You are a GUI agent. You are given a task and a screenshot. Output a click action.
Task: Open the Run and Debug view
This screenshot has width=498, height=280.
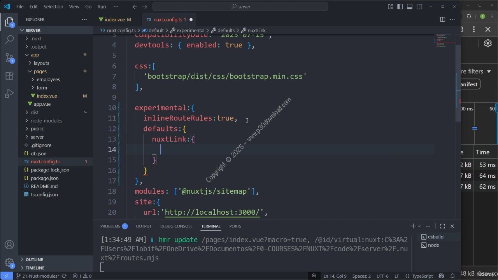tap(9, 94)
